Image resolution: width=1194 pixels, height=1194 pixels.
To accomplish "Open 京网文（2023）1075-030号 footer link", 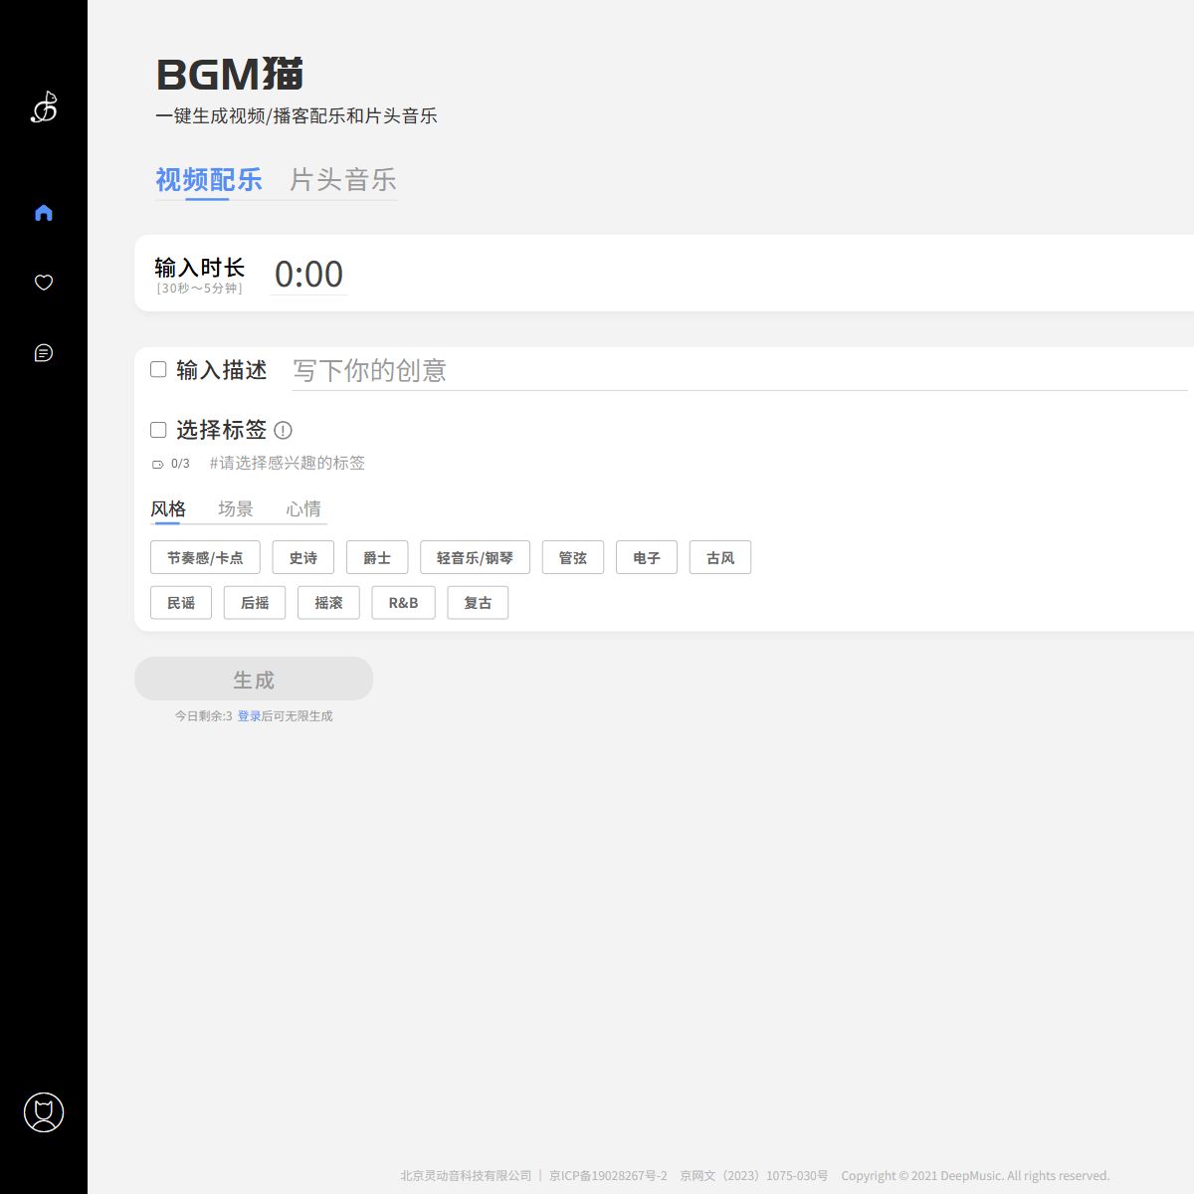I will coord(753,1176).
